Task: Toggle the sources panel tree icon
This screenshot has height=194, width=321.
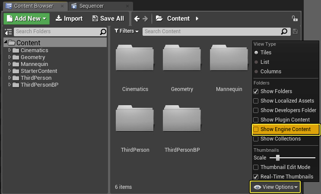Action: click(8, 32)
